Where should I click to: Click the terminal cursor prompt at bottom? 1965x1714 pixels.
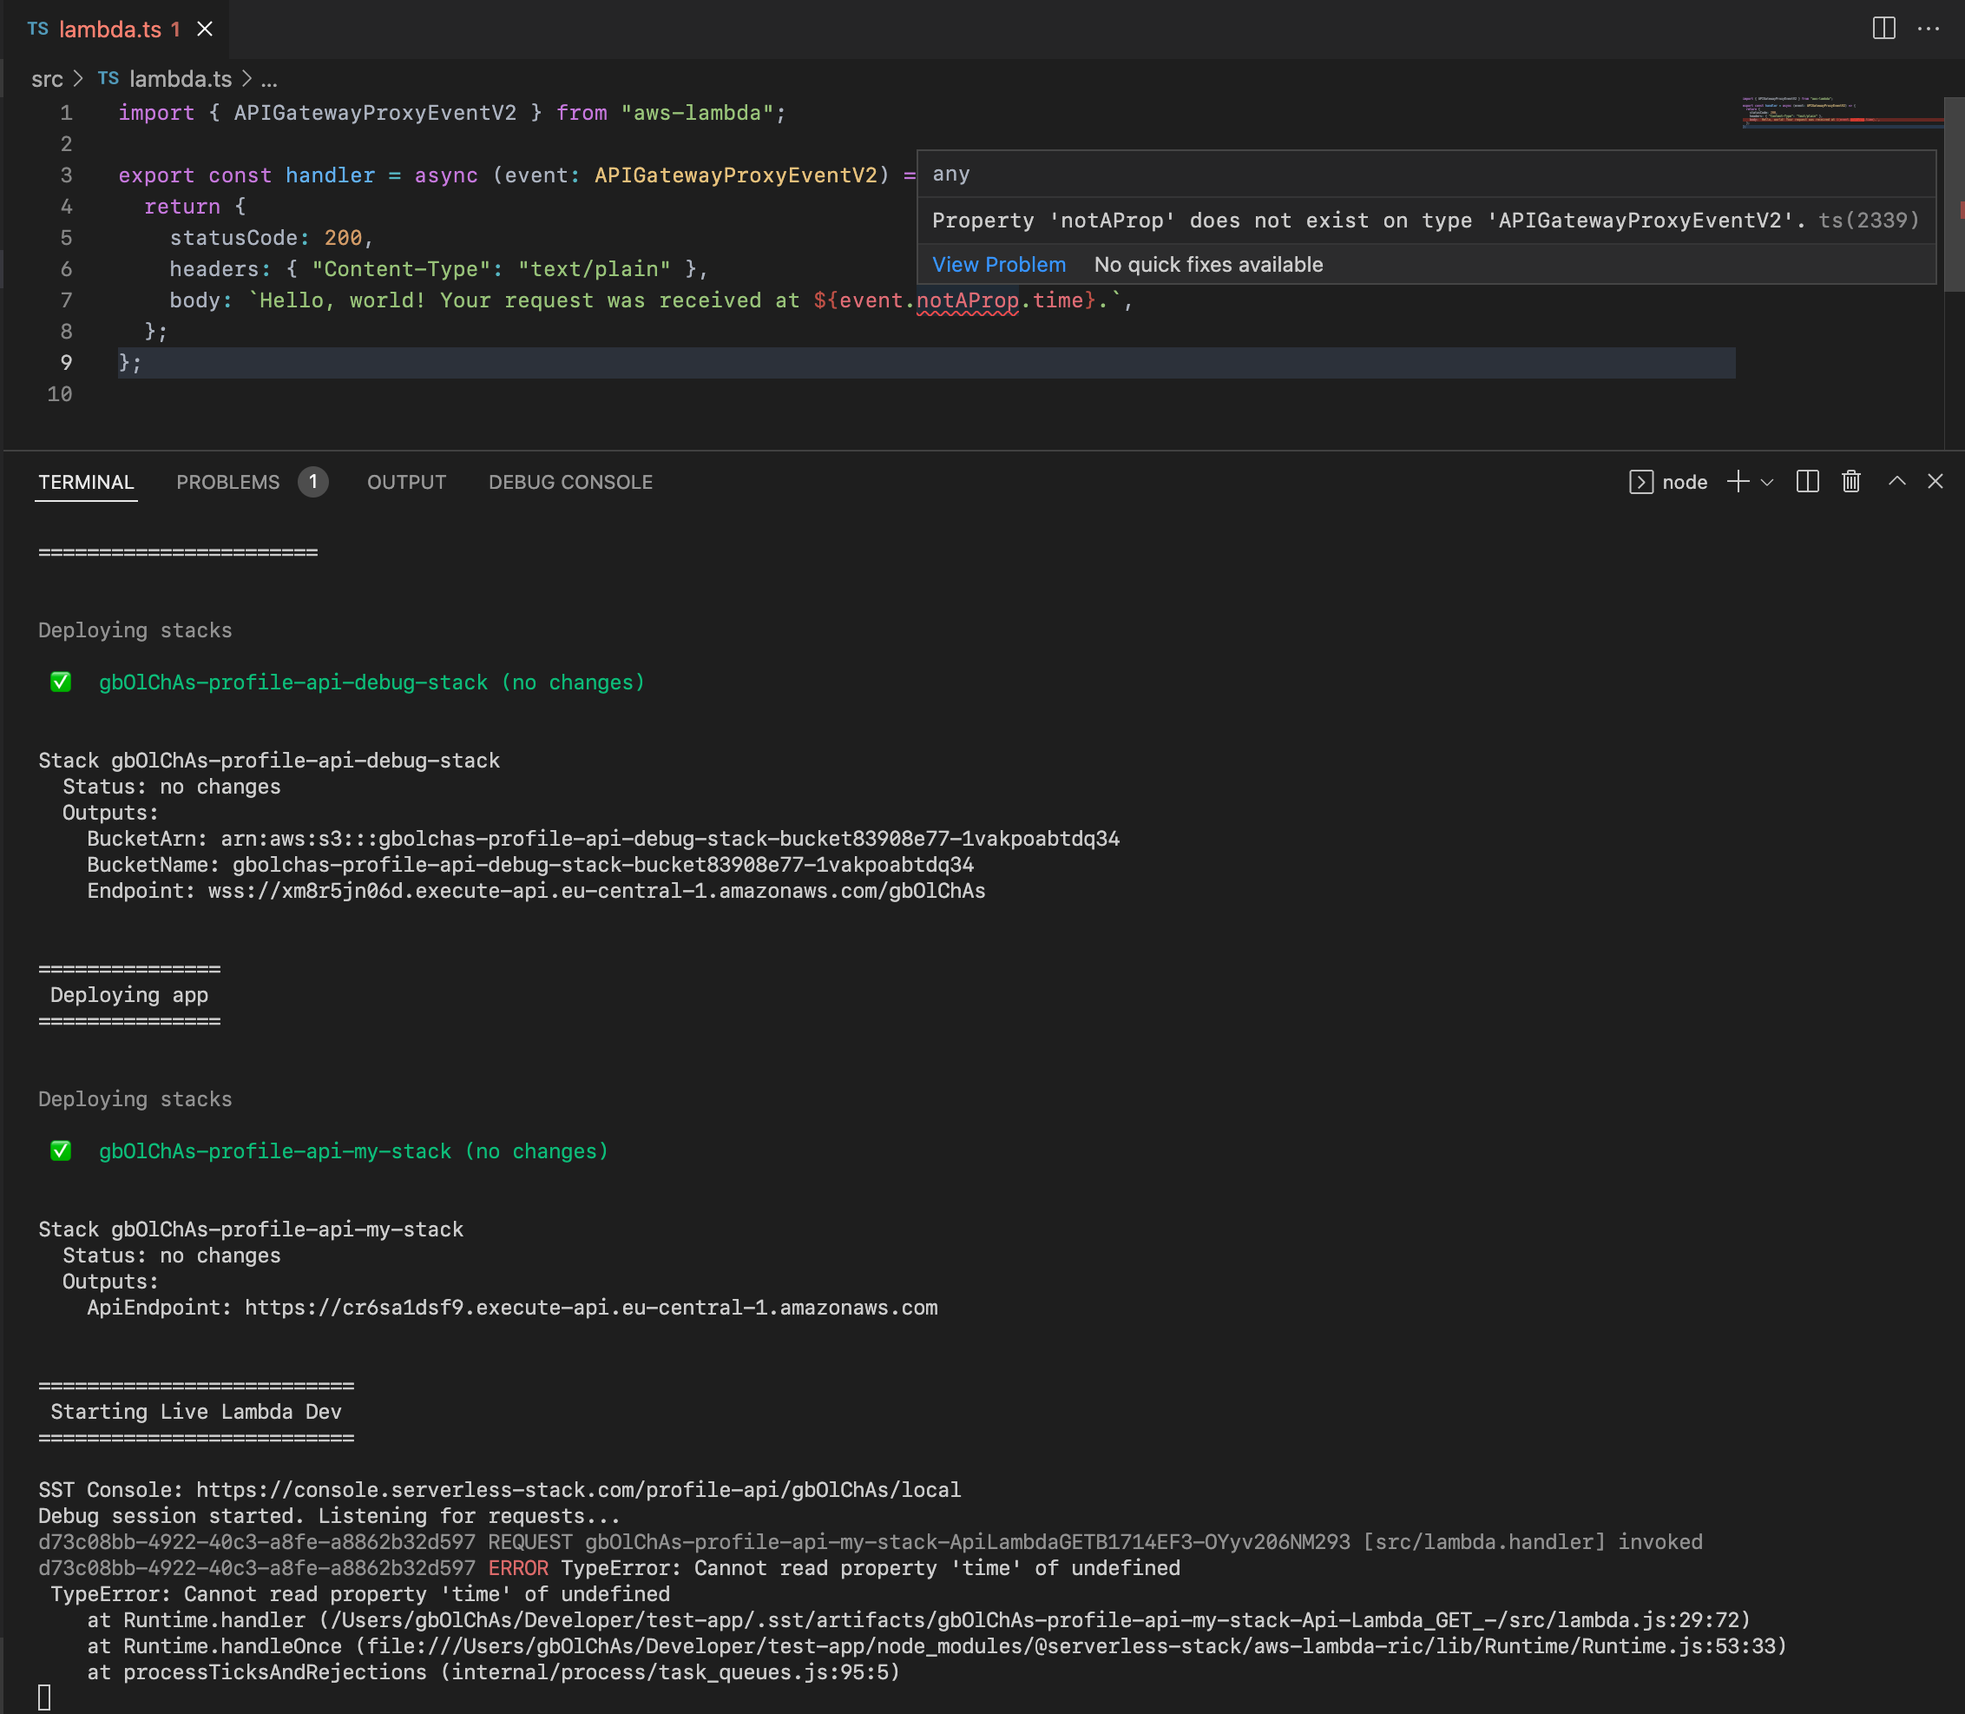click(44, 1698)
